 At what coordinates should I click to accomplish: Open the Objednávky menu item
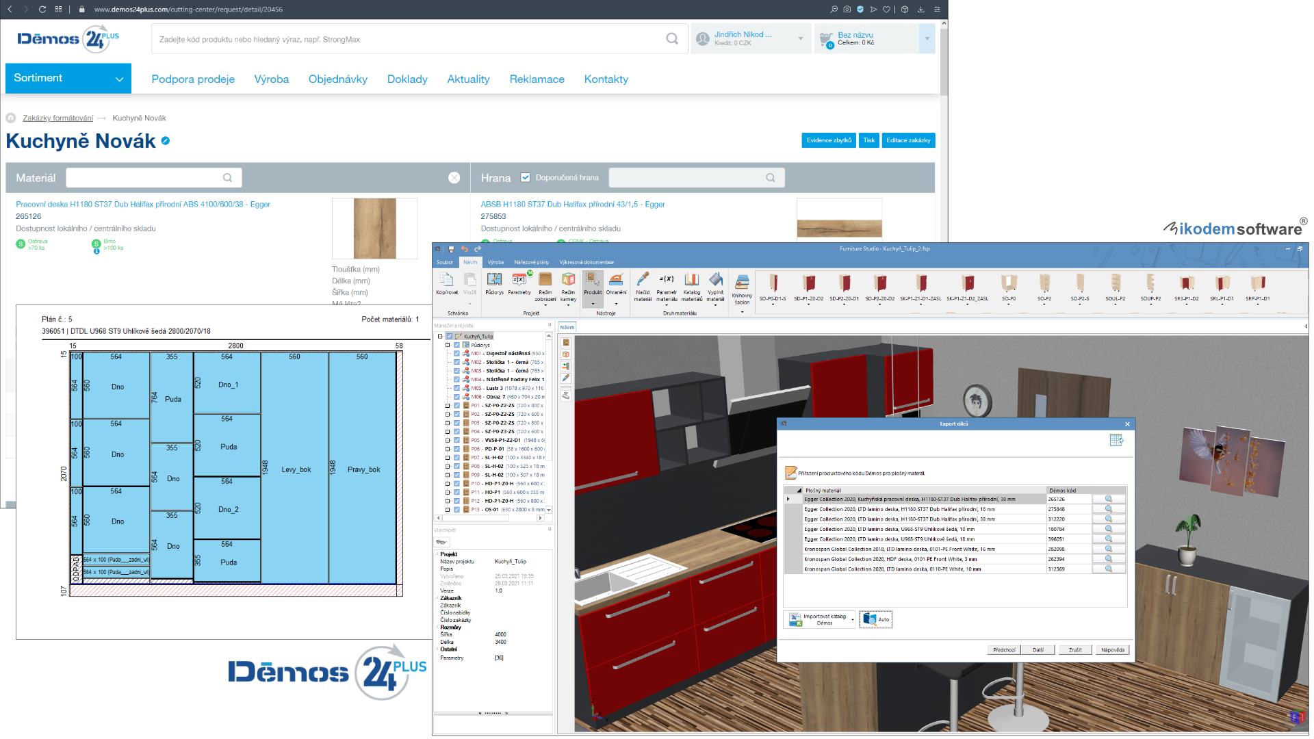point(337,79)
